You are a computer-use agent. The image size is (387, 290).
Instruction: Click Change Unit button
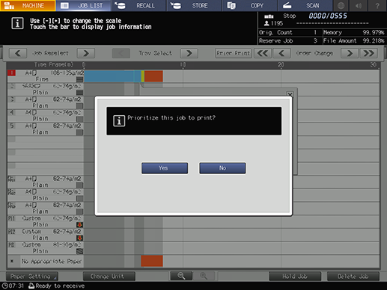tap(109, 277)
